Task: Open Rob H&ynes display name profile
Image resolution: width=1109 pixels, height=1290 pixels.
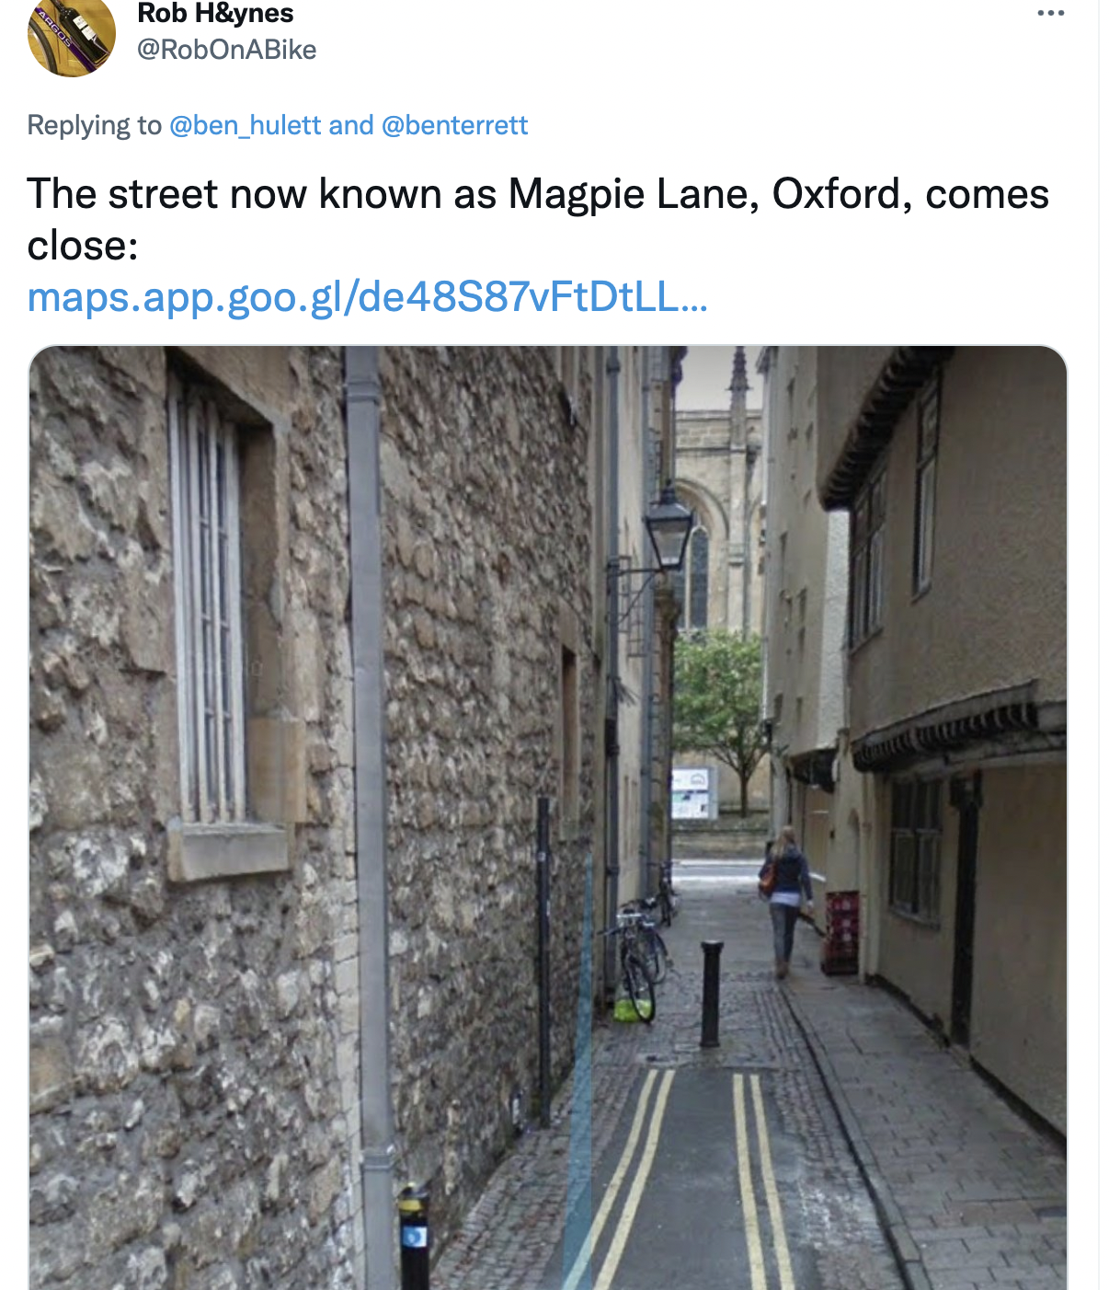Action: [x=215, y=14]
